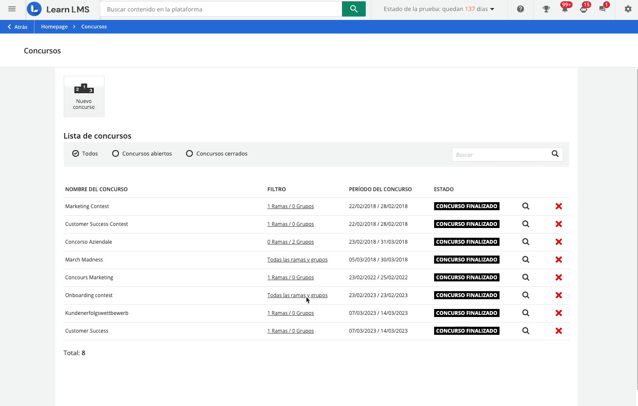Delete the Marketing Contest row
This screenshot has height=406, width=638.
pyautogui.click(x=559, y=206)
